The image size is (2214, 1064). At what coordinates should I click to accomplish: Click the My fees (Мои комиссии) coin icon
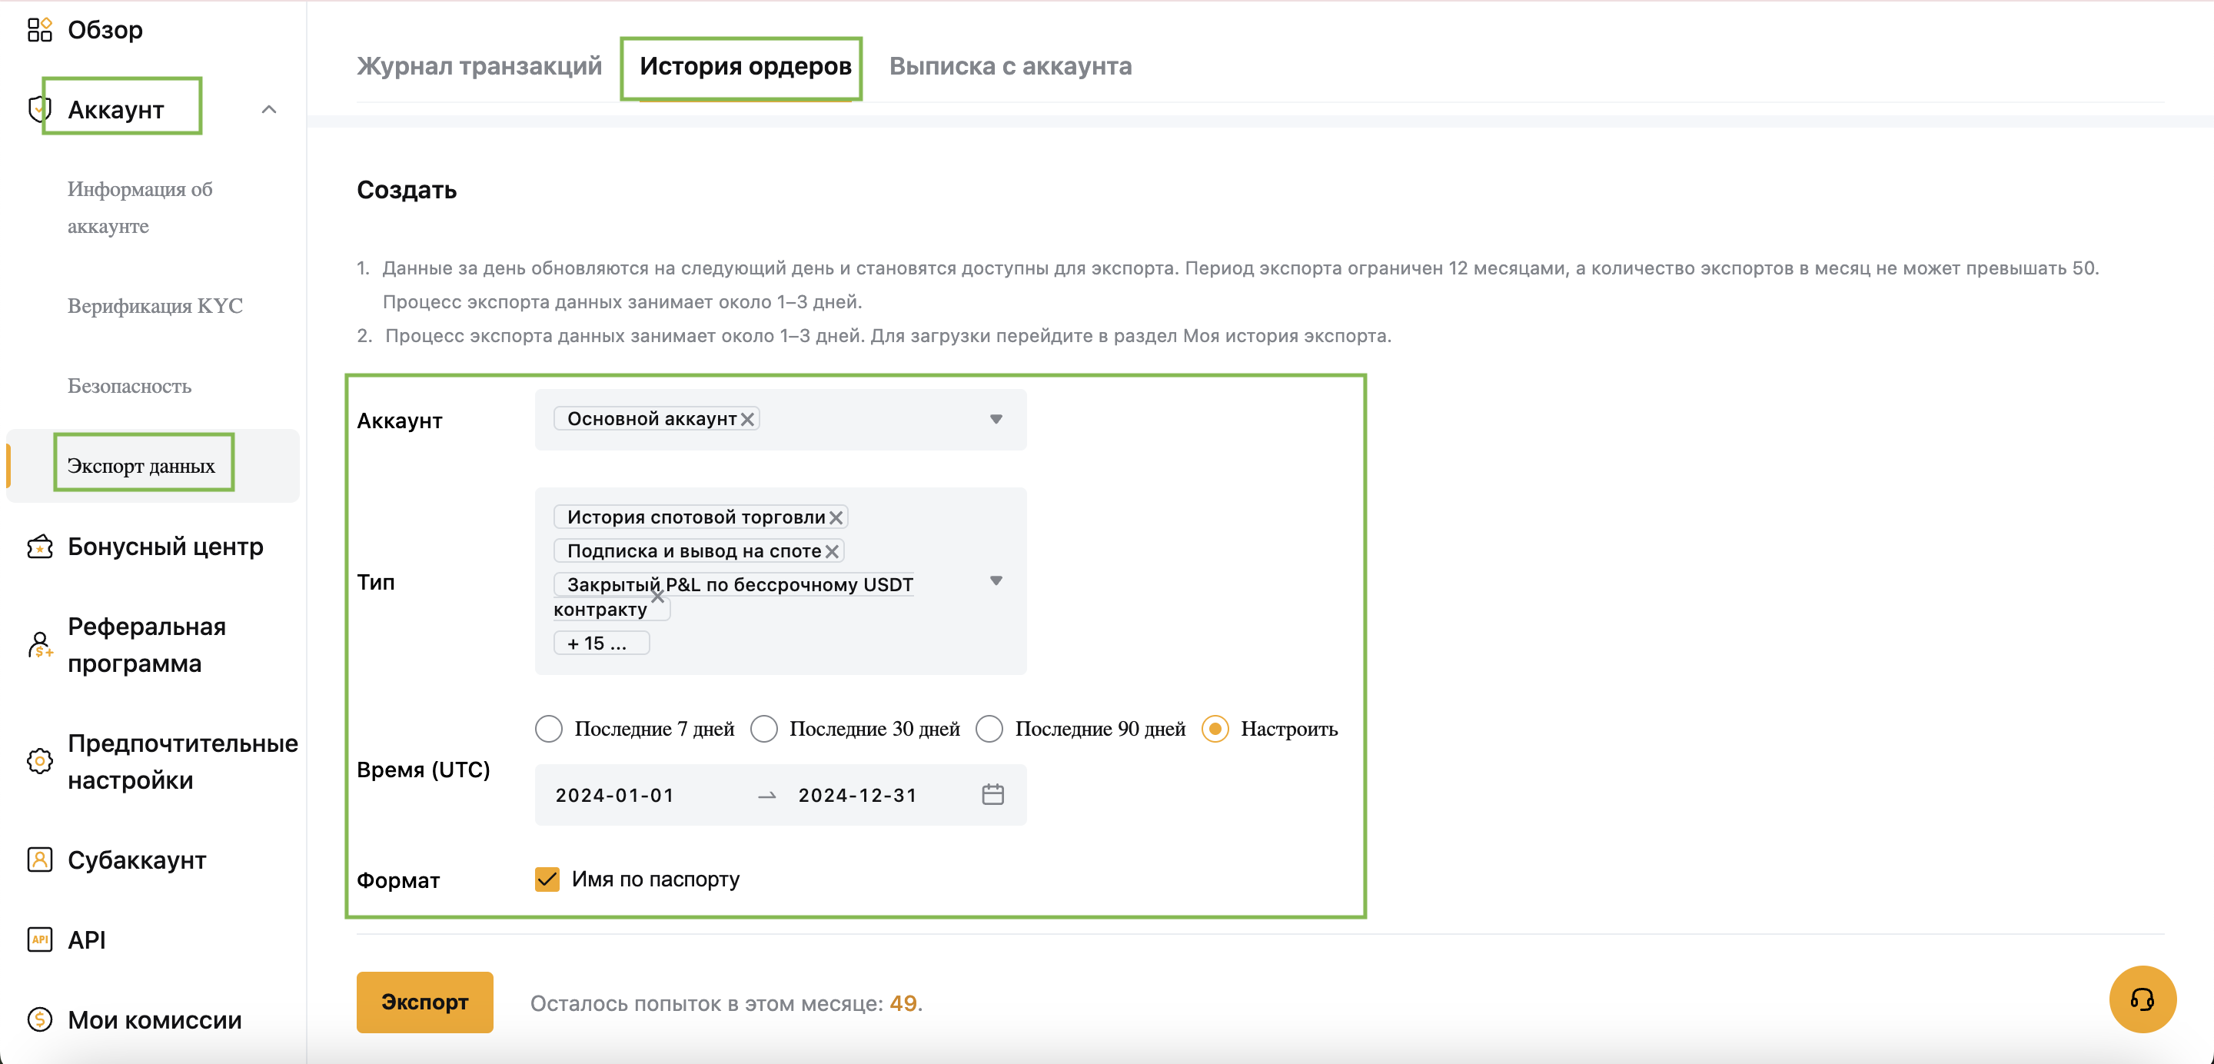(x=39, y=1019)
